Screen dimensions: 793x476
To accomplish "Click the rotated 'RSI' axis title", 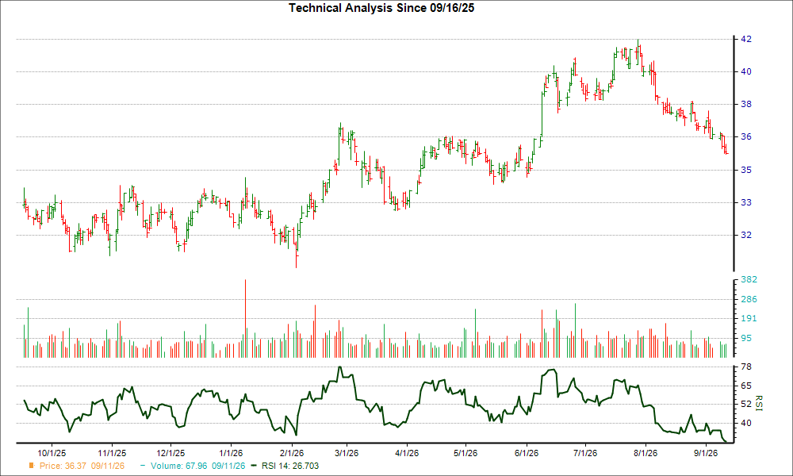I will point(759,403).
